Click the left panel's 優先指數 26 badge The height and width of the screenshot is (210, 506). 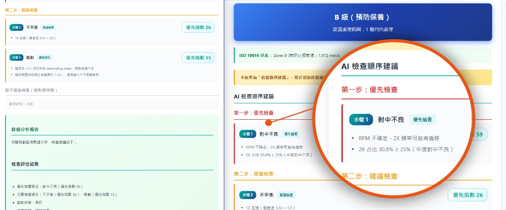click(198, 28)
